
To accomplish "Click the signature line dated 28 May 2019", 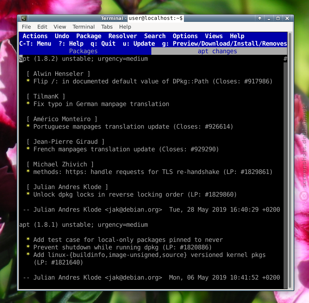I will (151, 210).
